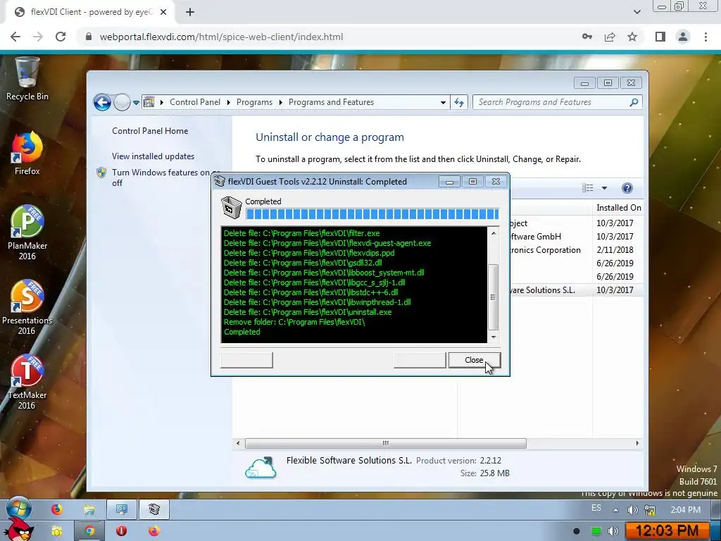The height and width of the screenshot is (541, 721).
Task: Go back in the browser
Action: (x=15, y=37)
